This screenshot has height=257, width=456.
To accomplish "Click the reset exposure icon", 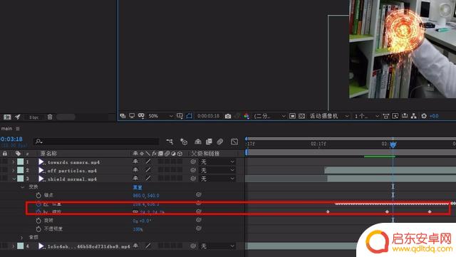I will pos(424,116).
